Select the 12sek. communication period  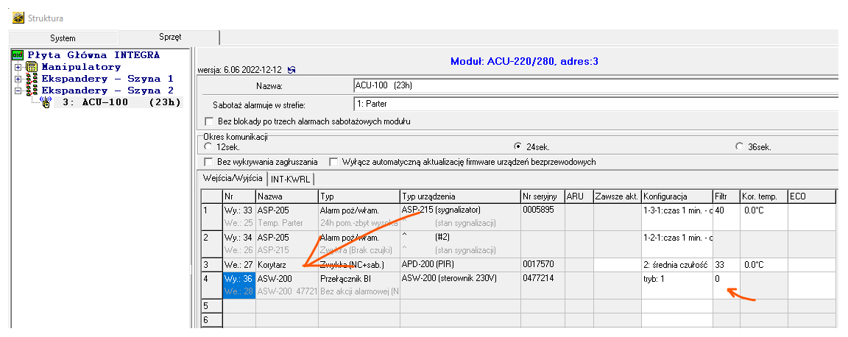[208, 147]
